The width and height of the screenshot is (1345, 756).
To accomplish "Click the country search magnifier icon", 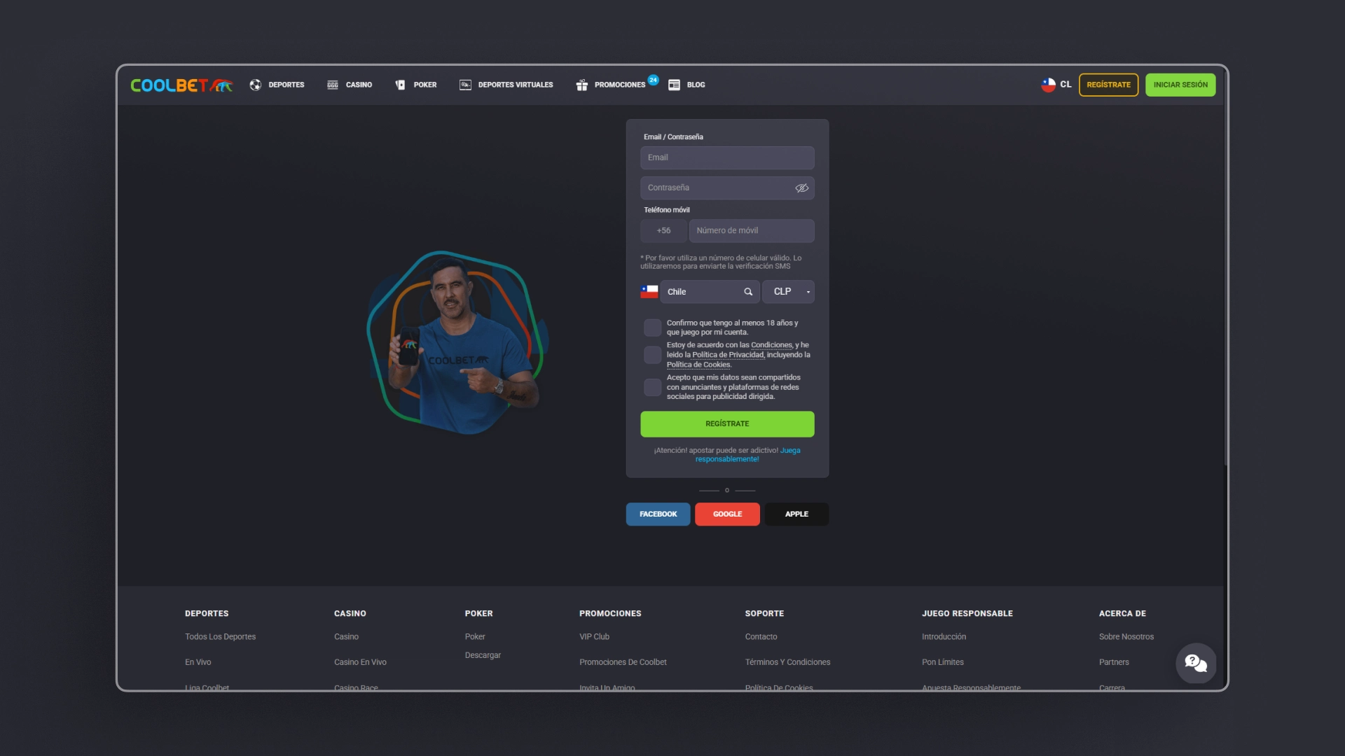I will (x=748, y=292).
